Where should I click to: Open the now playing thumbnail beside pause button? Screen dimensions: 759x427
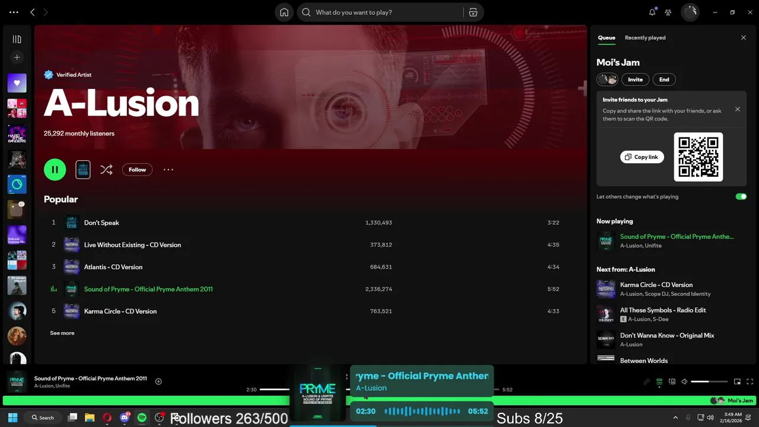[x=83, y=170]
